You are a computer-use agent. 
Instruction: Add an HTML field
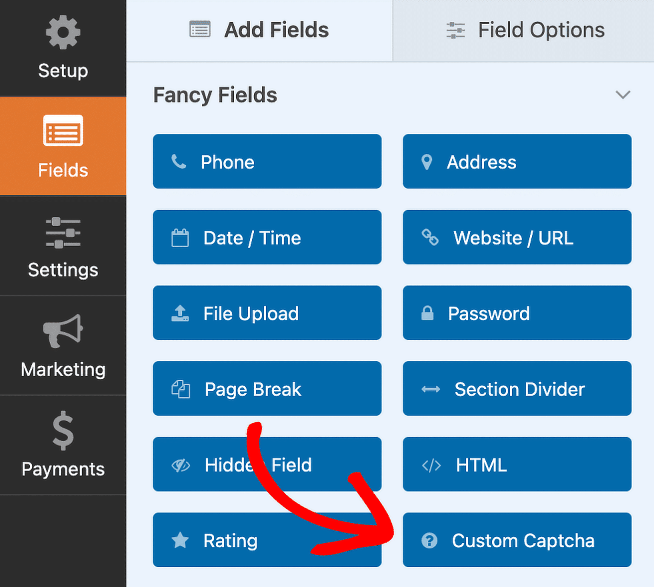click(516, 465)
